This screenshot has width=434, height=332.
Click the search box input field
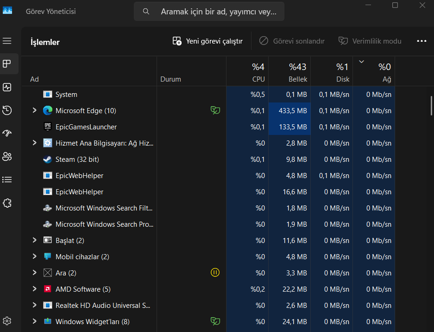tap(209, 12)
